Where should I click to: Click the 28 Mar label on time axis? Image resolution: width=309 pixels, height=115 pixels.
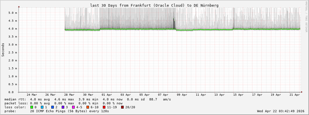(x=69, y=95)
